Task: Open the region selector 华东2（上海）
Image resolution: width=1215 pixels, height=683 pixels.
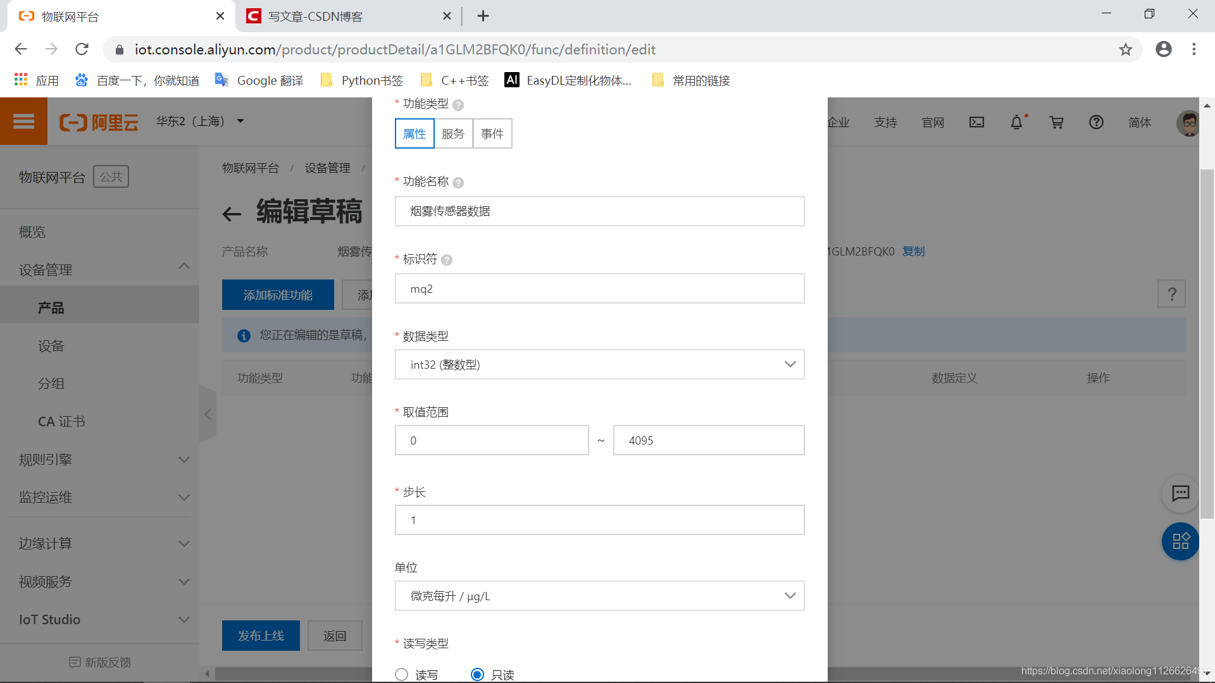Action: pyautogui.click(x=200, y=121)
